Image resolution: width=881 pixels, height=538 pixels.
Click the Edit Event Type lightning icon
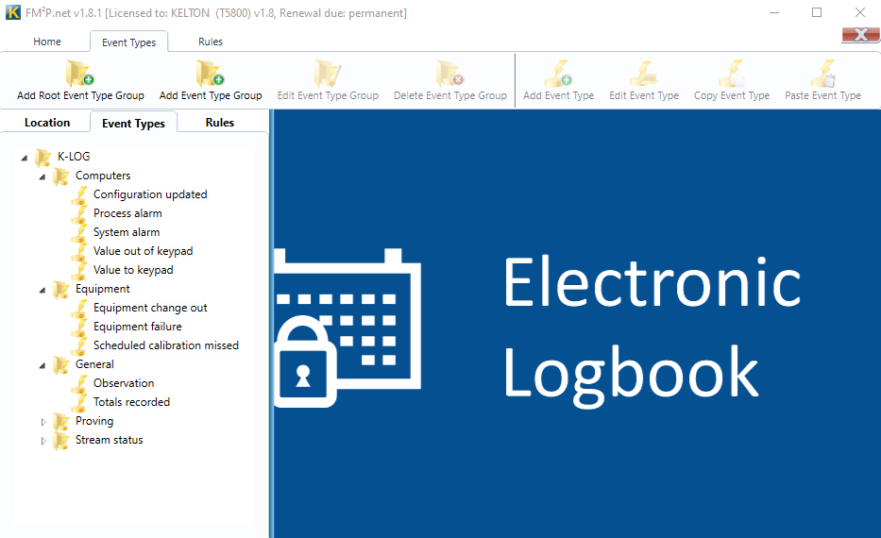click(x=644, y=74)
